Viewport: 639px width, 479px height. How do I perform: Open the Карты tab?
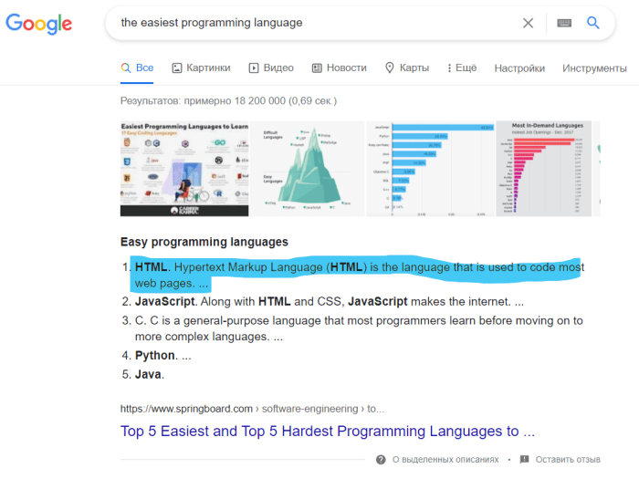[407, 68]
